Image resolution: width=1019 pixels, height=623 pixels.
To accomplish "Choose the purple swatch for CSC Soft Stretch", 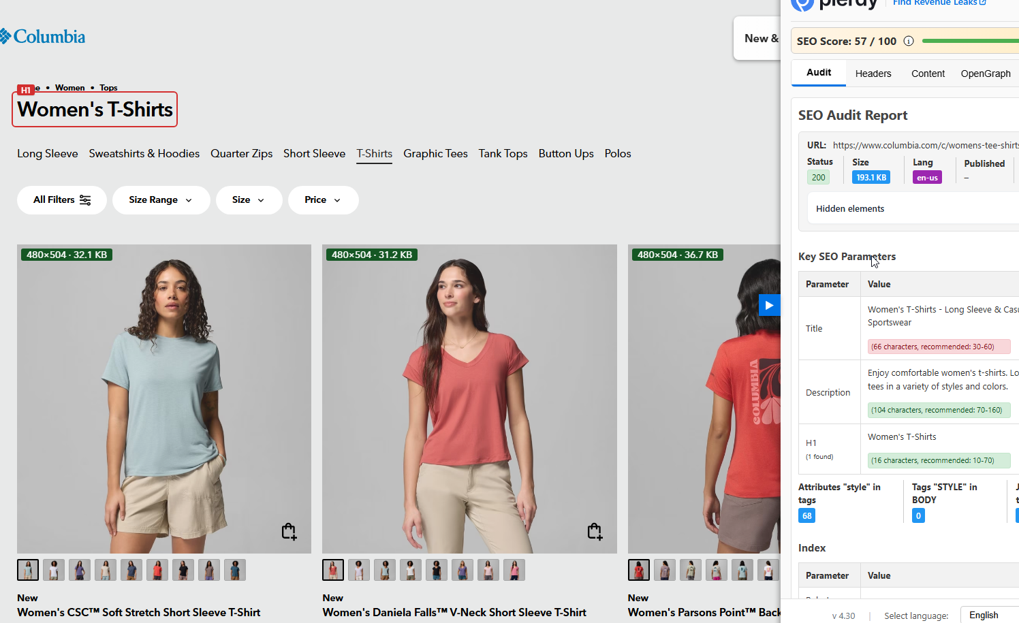I will pyautogui.click(x=80, y=570).
